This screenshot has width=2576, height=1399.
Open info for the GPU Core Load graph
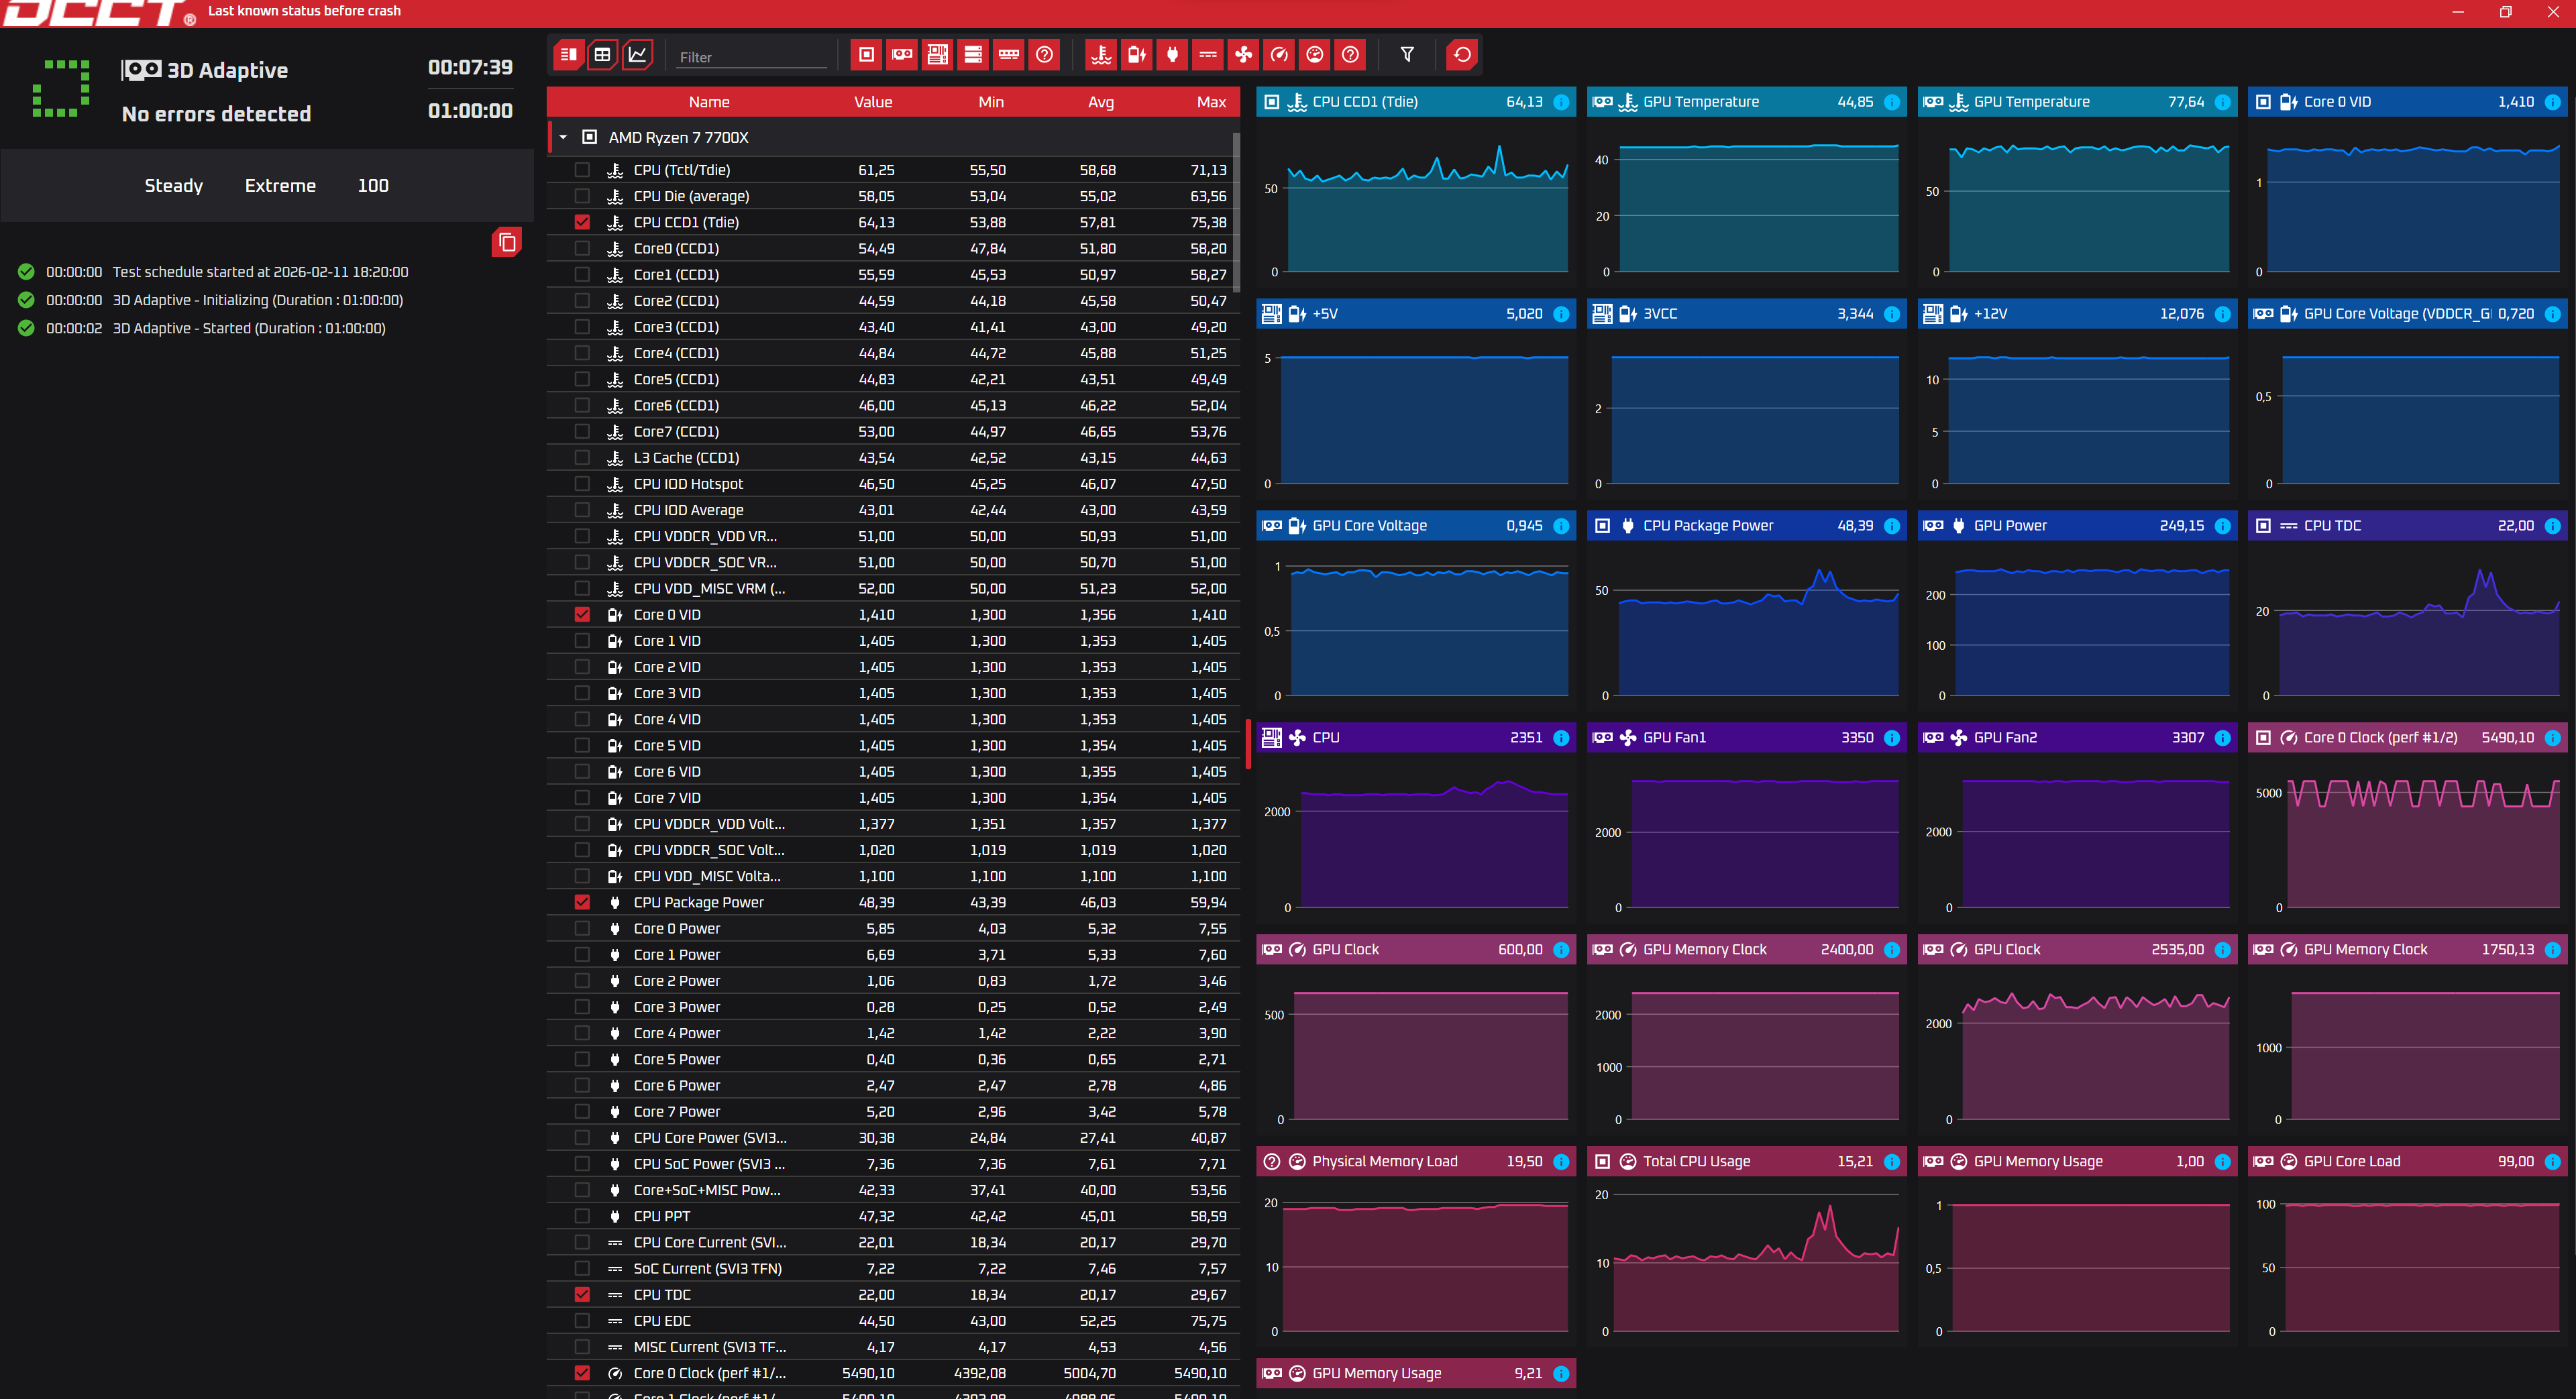pyautogui.click(x=2553, y=1162)
